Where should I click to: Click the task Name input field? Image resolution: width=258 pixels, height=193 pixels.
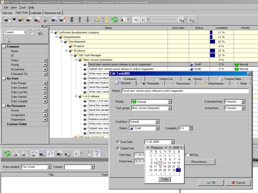point(185,91)
